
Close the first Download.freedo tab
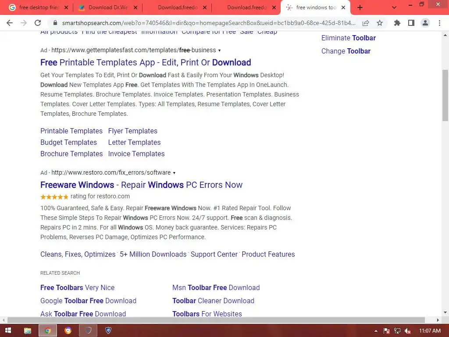[205, 8]
